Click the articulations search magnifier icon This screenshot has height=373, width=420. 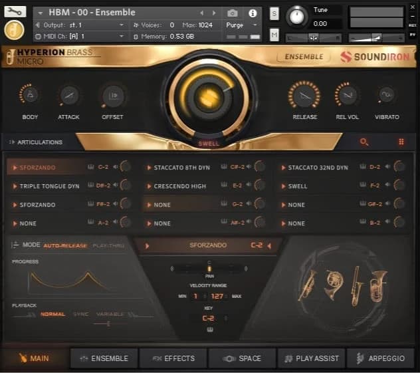[x=364, y=142]
